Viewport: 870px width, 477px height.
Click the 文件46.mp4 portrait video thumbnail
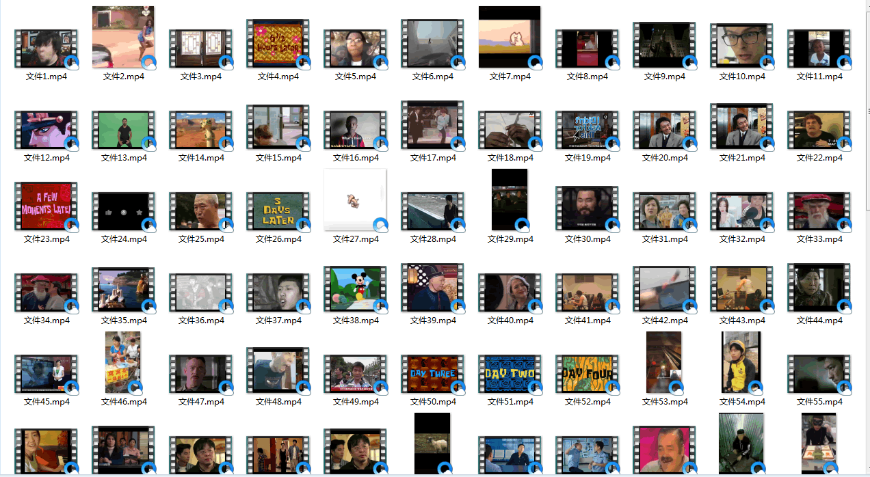pos(123,362)
